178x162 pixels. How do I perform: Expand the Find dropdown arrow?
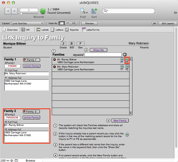87,12
